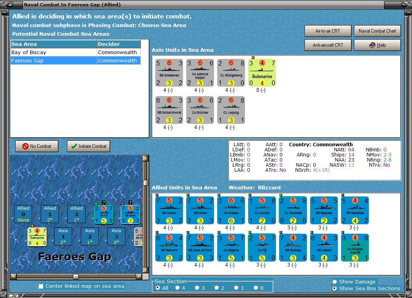Screen dimensions: 412x298
Task: Pick the CL Leipzig counter
Action: (x=231, y=110)
